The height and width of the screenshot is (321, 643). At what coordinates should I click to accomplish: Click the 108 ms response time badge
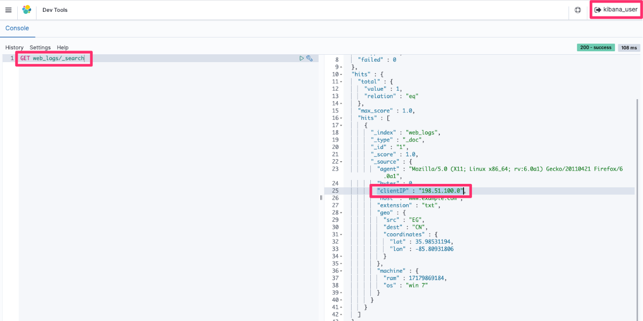pos(629,47)
